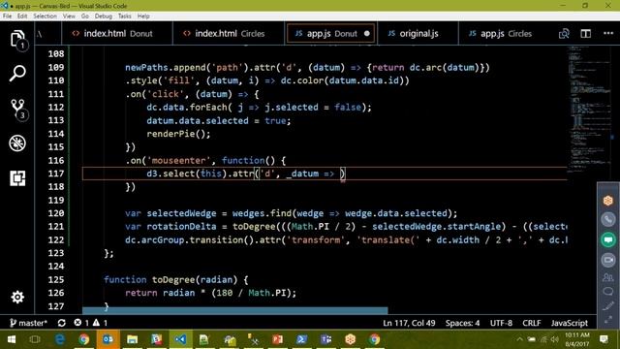Click the horizontal scrollbar in editor
This screenshot has width=620, height=349.
234,311
